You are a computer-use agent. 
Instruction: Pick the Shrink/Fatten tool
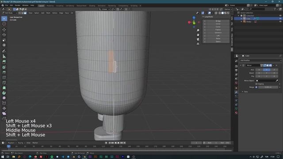4,108
